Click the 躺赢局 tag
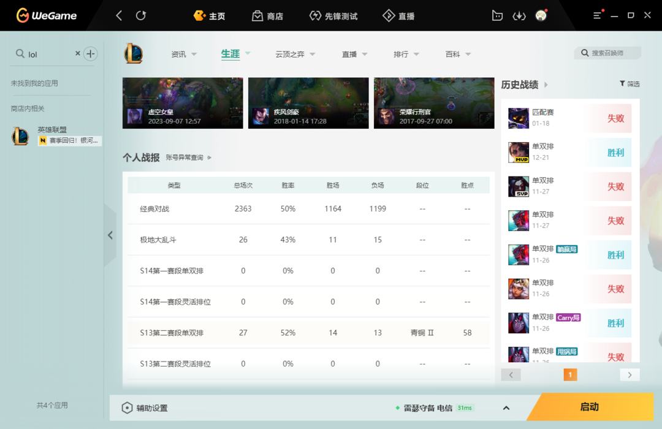 click(566, 249)
